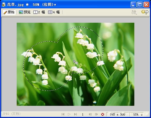The image size is (151, 118).
Task: Minimize the 花草.jpg document window
Action: point(134,5)
